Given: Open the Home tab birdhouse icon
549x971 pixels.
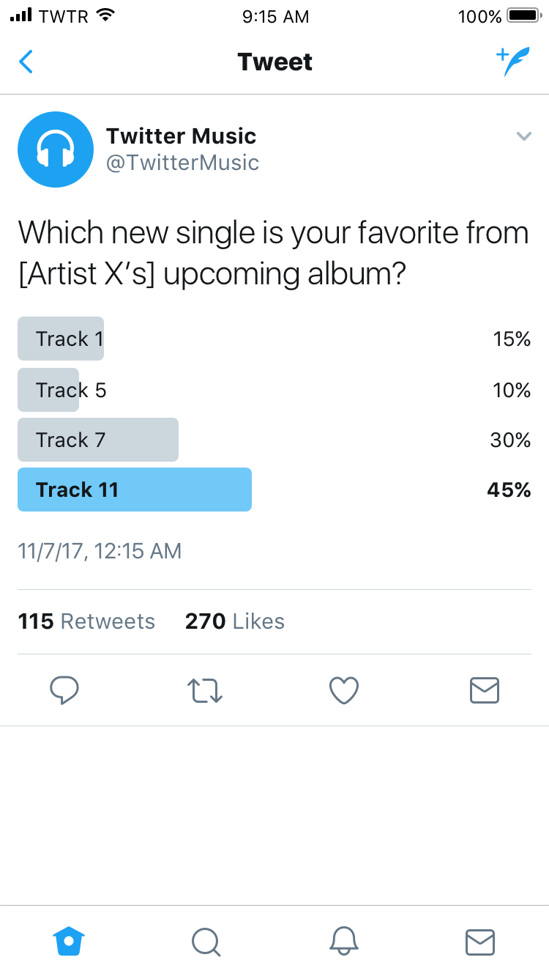Looking at the screenshot, I should click(x=69, y=941).
